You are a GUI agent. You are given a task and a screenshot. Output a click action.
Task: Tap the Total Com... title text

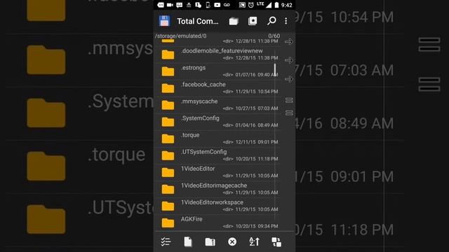(x=198, y=21)
